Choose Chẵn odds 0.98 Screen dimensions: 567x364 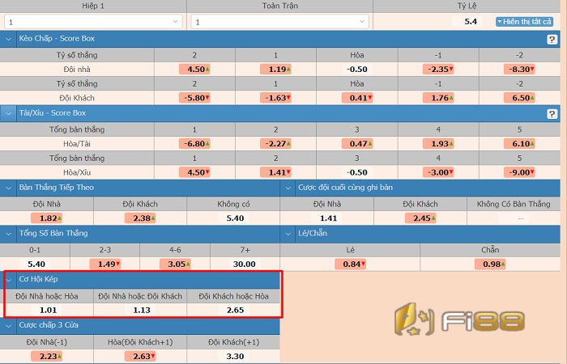490,264
